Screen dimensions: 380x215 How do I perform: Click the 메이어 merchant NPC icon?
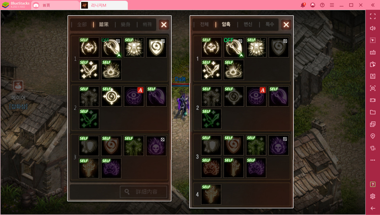coord(18,85)
